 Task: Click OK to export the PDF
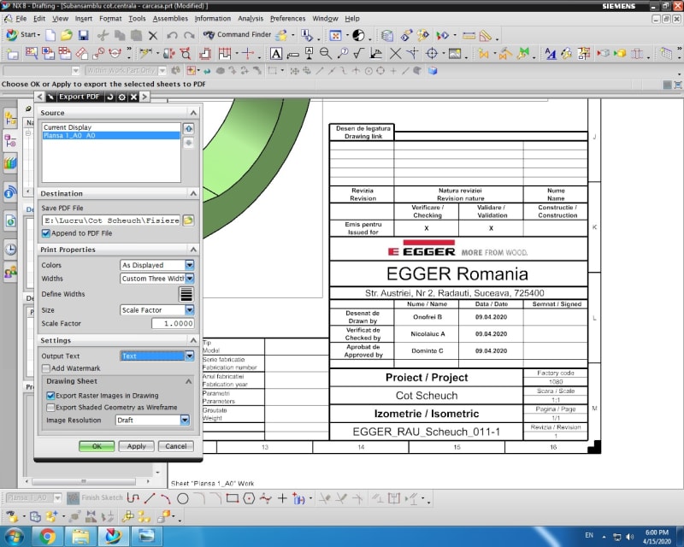[x=97, y=446]
